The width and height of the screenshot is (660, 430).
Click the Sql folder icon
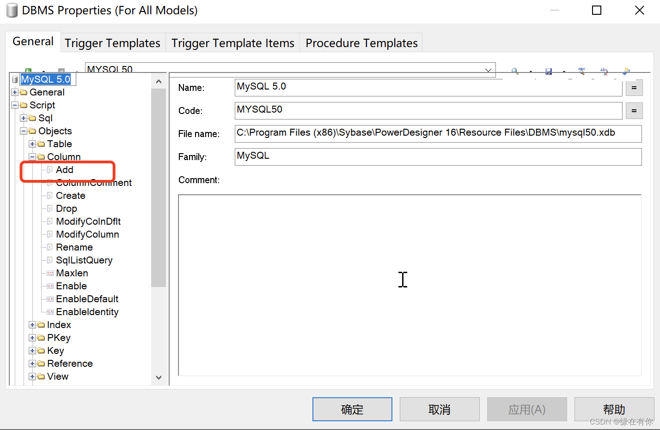[32, 118]
